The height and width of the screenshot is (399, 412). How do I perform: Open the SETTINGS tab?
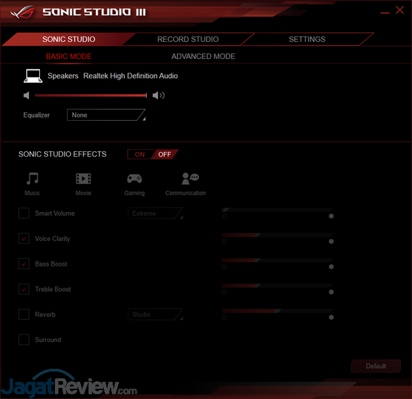coord(307,39)
